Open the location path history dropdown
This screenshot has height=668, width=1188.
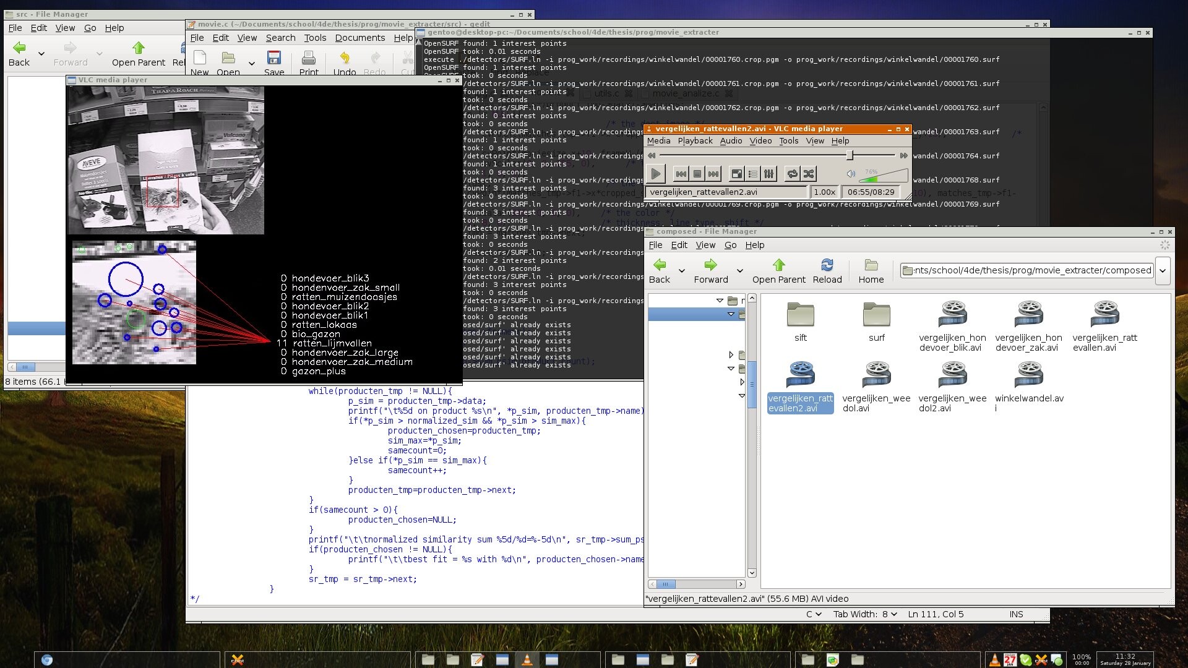(x=1163, y=270)
